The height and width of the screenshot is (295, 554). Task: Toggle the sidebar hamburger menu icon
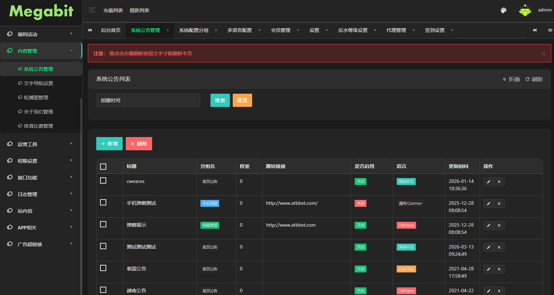92,10
